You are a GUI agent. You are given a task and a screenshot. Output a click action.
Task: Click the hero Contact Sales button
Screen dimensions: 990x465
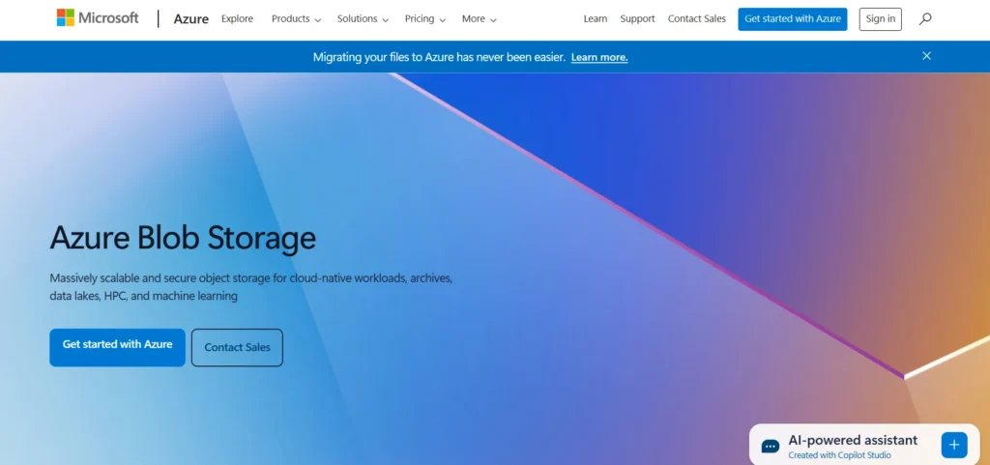(x=237, y=348)
